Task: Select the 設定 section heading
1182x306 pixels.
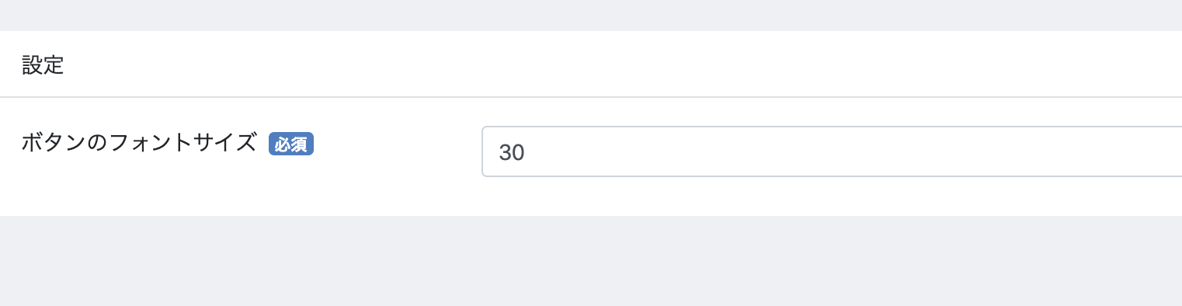Action: 43,65
